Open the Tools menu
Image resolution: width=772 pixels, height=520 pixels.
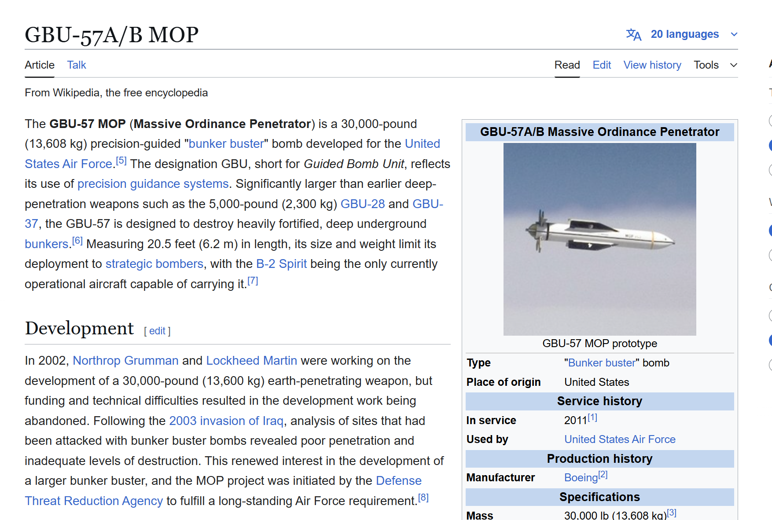(706, 65)
